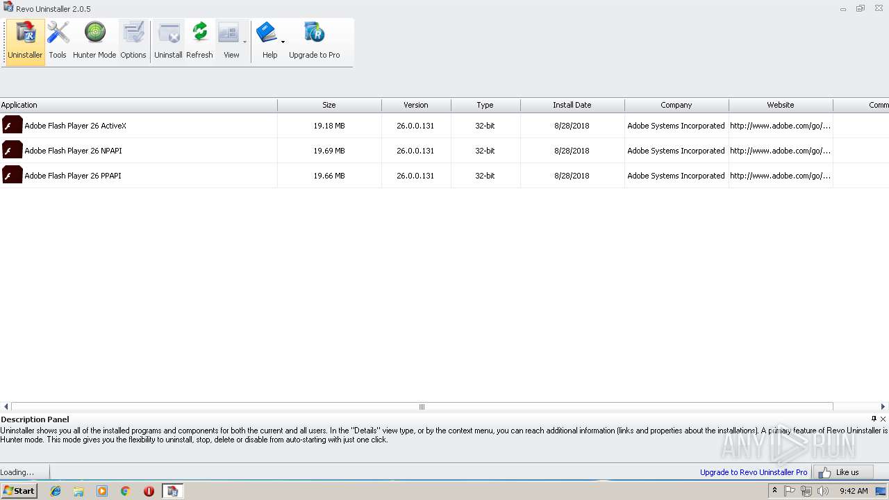Activate Hunter Mode
The width and height of the screenshot is (889, 500).
[x=94, y=42]
